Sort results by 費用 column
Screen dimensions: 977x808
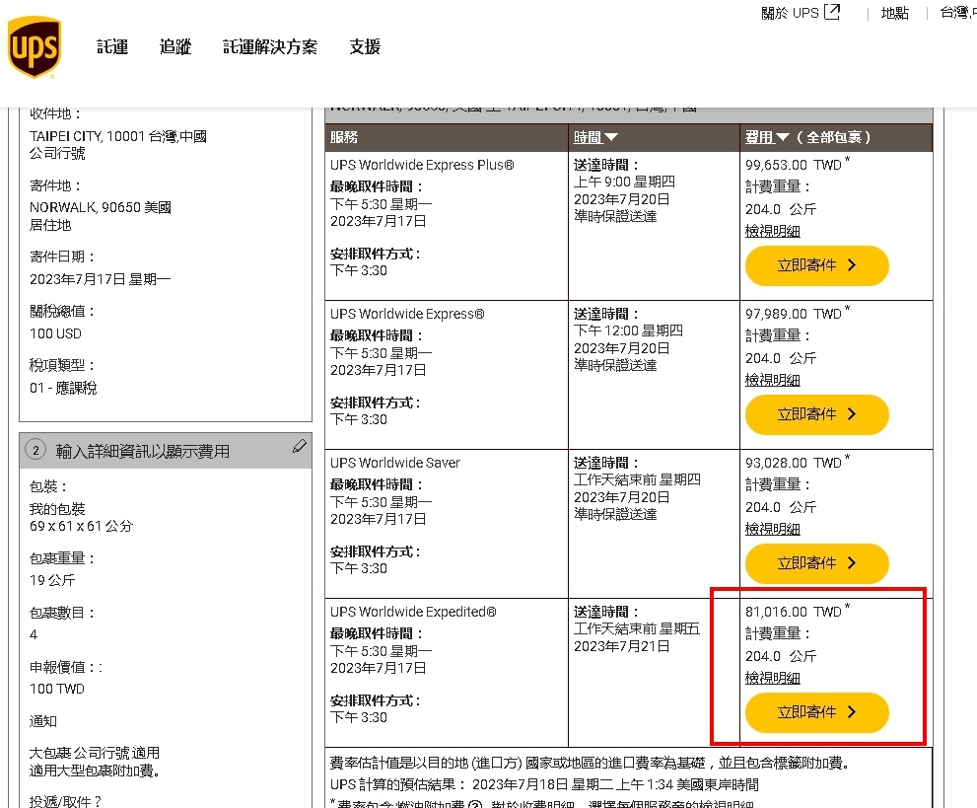click(767, 137)
